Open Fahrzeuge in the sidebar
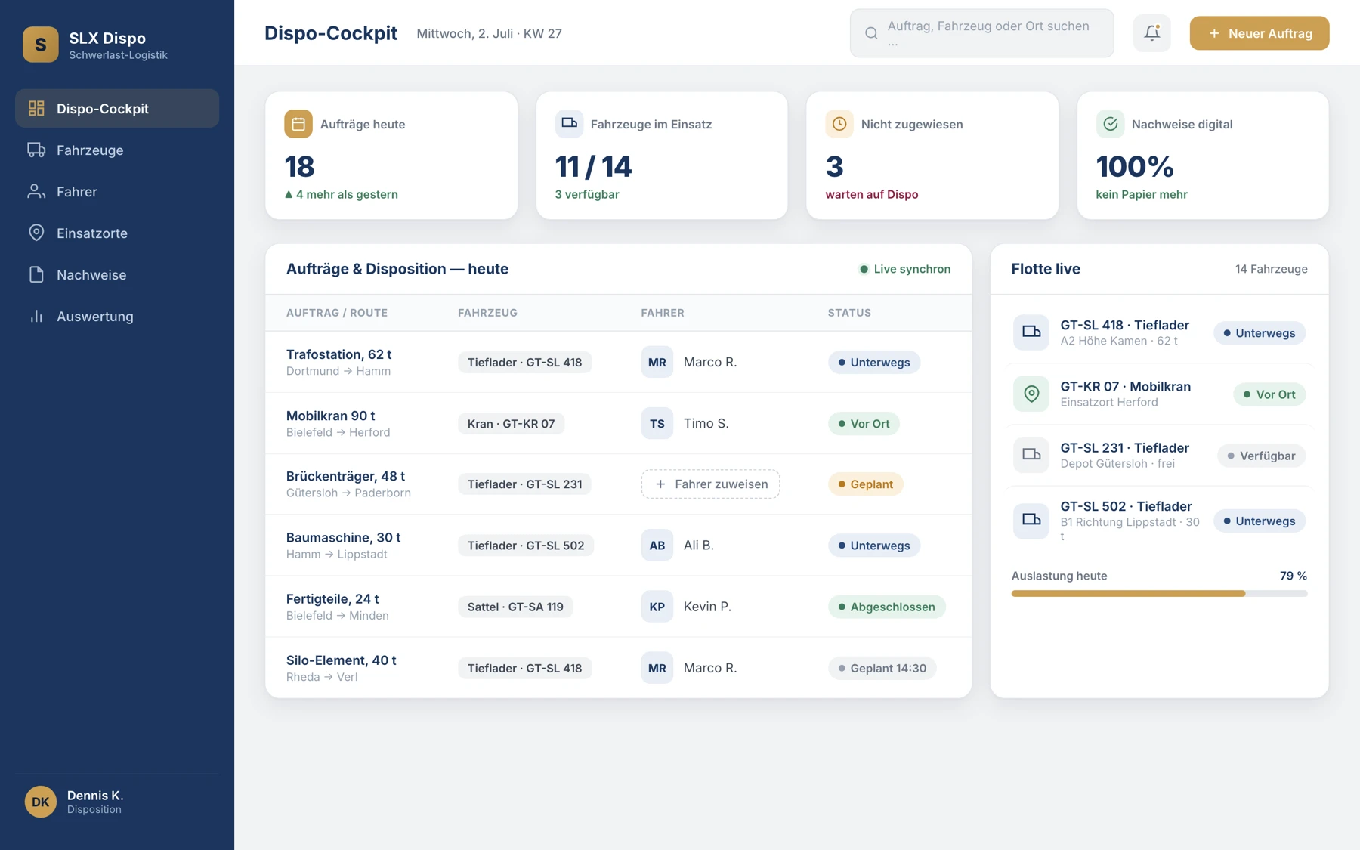 click(x=117, y=150)
